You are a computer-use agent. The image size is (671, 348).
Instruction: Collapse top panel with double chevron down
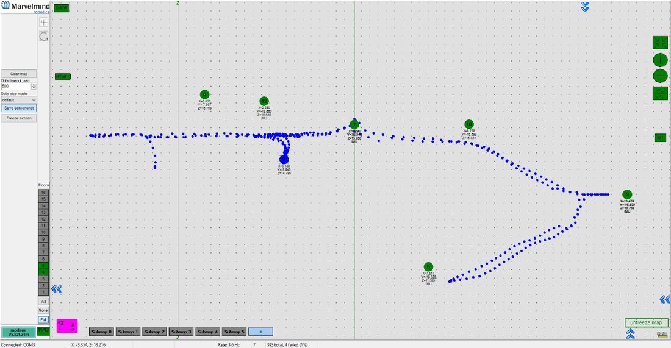[x=585, y=7]
